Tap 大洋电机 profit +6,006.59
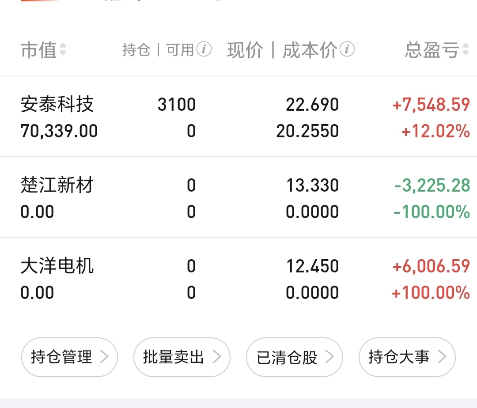Screen dimensions: 477x408 (x=431, y=266)
